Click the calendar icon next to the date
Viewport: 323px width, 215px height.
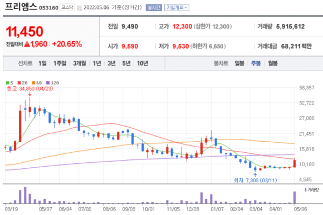click(x=79, y=8)
